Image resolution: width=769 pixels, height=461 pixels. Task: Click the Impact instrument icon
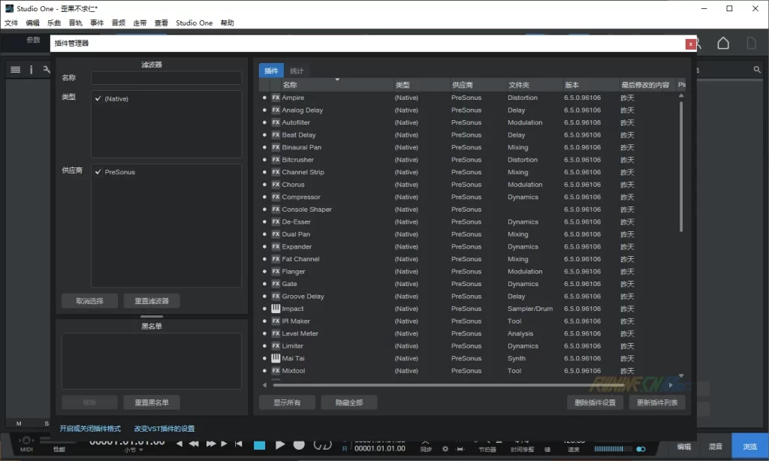(x=276, y=309)
